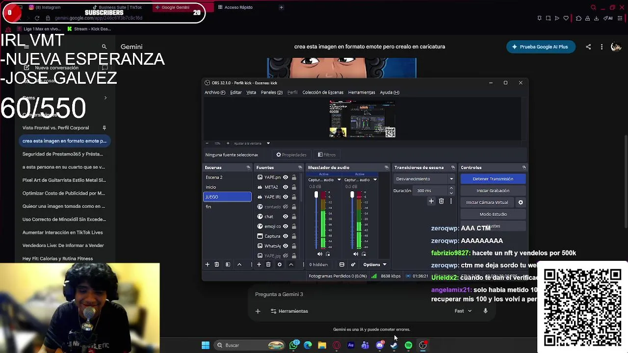Open Discord from the taskbar
Screen dimensions: 628x353
[380, 346]
